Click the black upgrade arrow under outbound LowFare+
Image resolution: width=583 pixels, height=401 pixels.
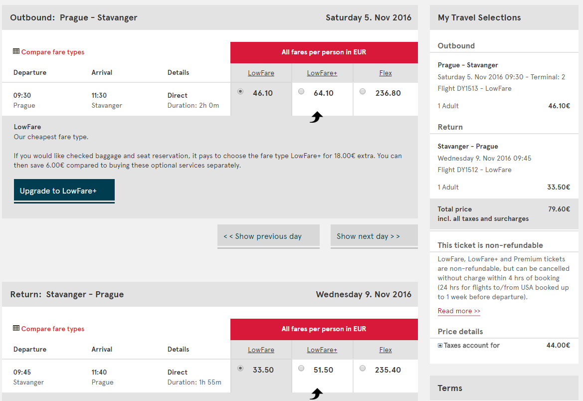316,117
